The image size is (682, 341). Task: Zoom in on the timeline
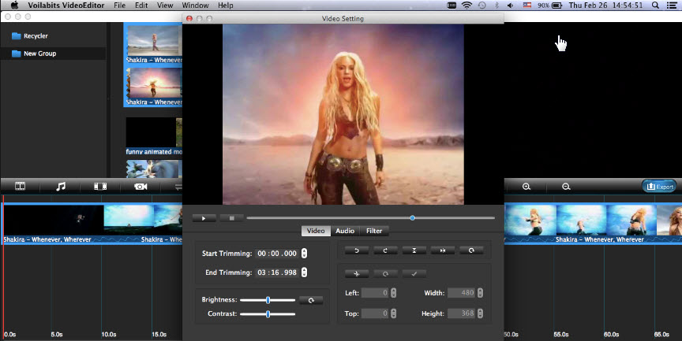pyautogui.click(x=526, y=187)
